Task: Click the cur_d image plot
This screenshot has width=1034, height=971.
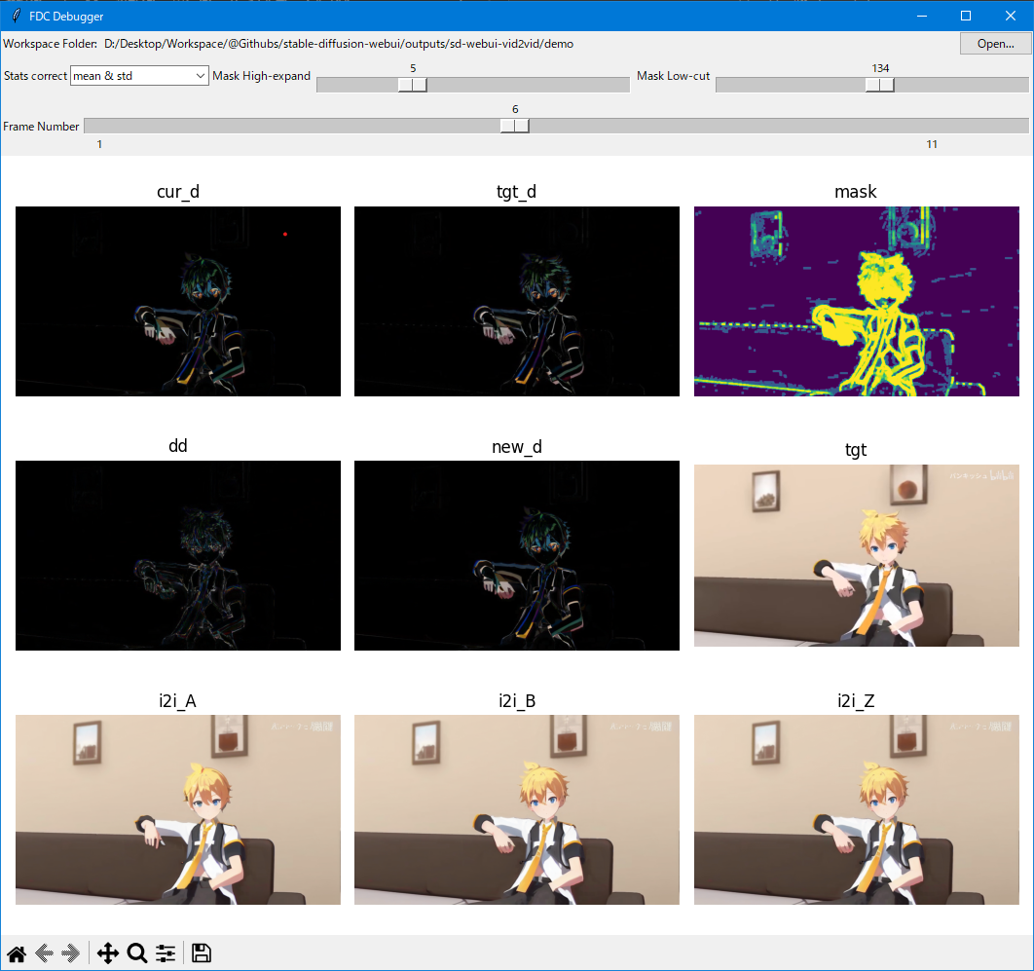Action: pyautogui.click(x=178, y=302)
